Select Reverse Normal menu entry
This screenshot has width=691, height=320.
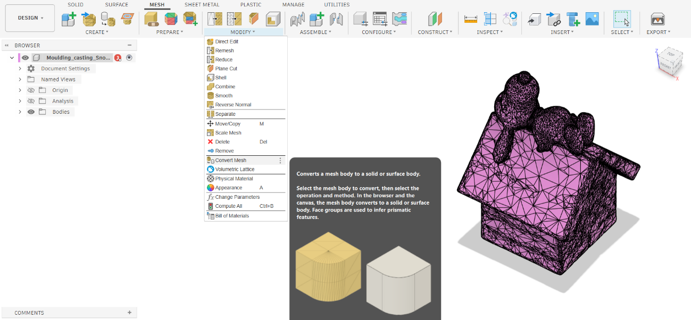pyautogui.click(x=245, y=105)
